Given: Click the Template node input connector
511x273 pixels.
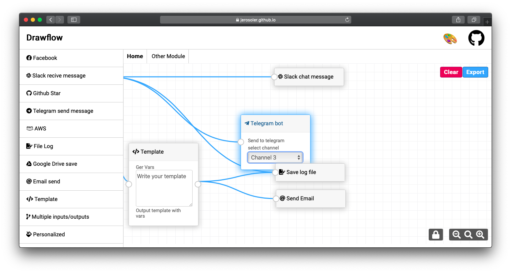Looking at the screenshot, I should tap(129, 184).
